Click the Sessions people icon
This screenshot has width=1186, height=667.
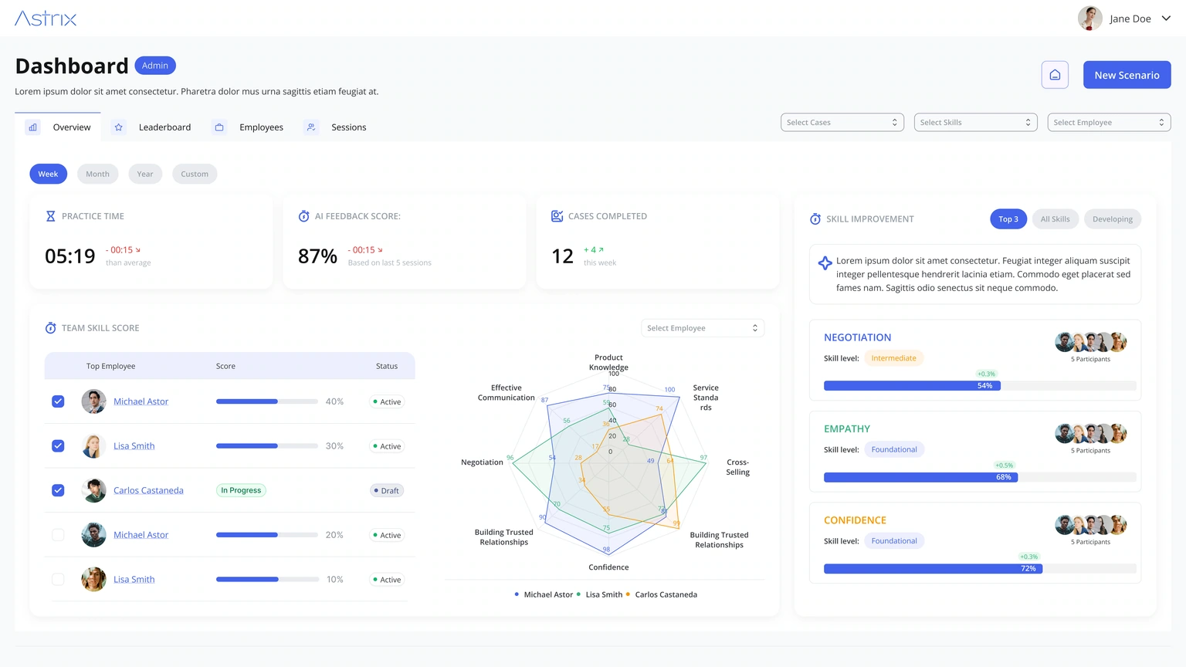(310, 127)
